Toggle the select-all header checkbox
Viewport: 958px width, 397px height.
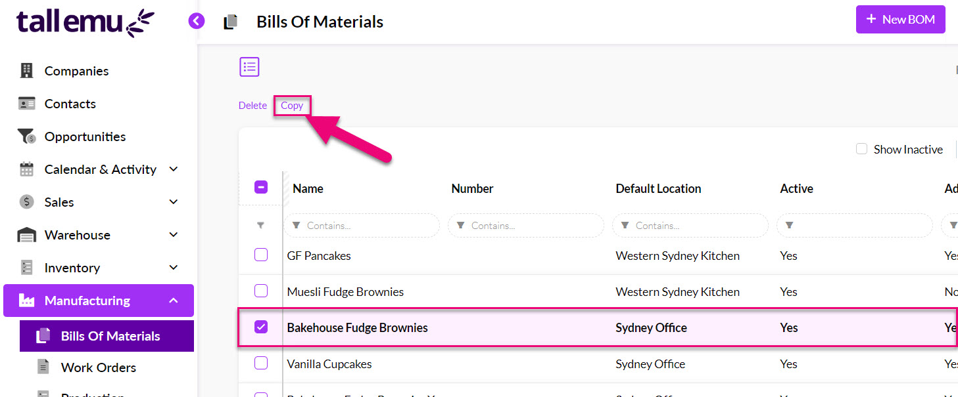pyautogui.click(x=261, y=188)
